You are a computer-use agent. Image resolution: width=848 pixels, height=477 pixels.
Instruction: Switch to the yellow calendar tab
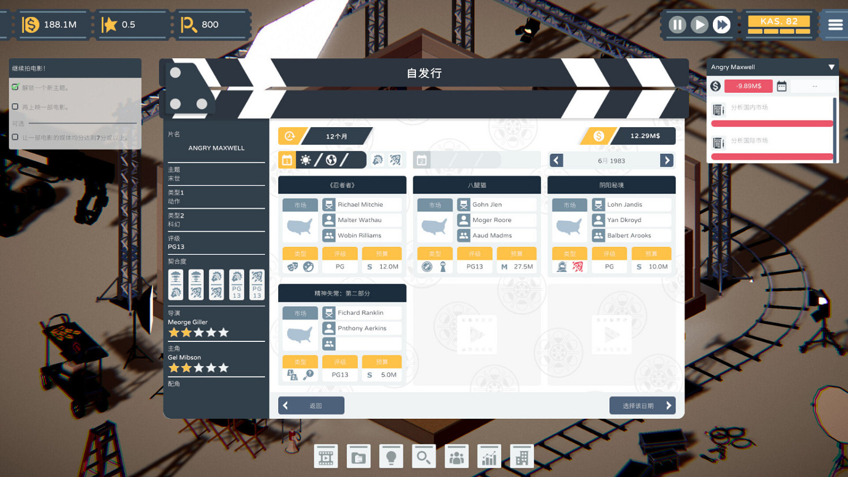coord(287,160)
